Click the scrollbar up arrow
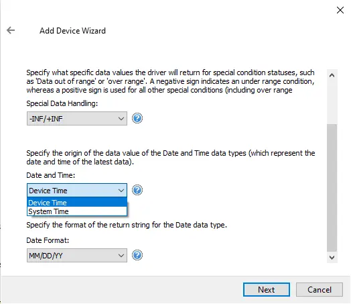 click(x=332, y=75)
